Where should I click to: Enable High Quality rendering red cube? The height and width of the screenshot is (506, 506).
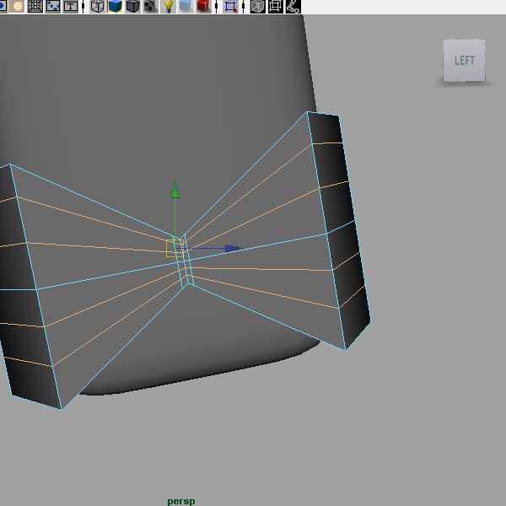(x=203, y=6)
